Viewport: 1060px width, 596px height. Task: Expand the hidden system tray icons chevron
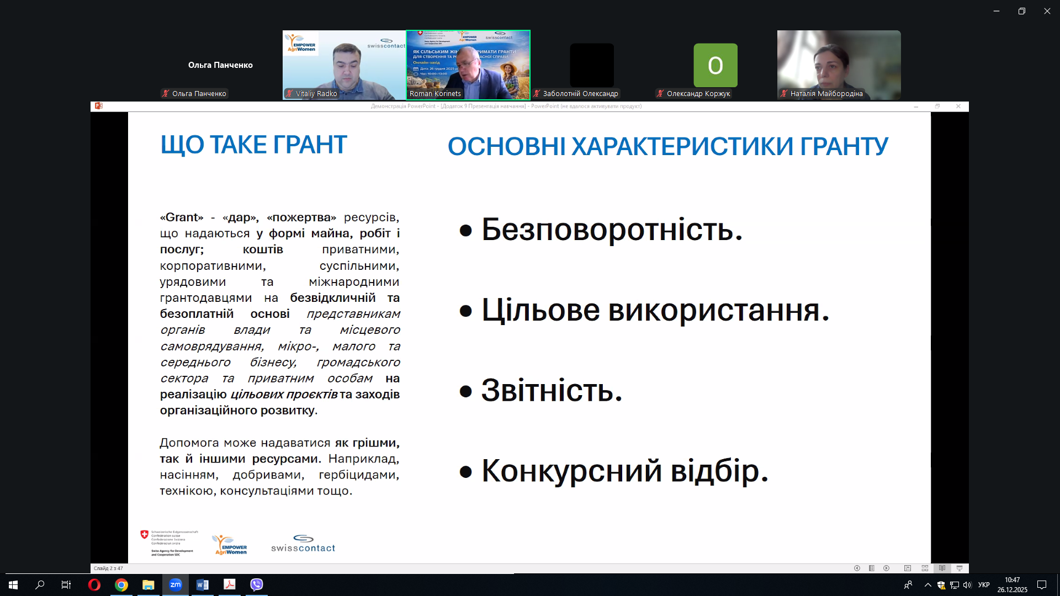928,585
